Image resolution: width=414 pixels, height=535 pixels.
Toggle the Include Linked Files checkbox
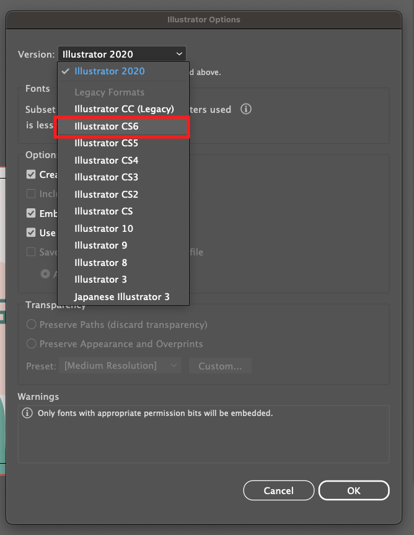[31, 194]
